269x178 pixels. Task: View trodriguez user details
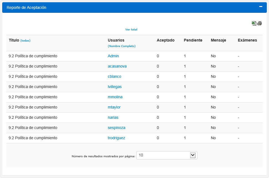(x=116, y=138)
